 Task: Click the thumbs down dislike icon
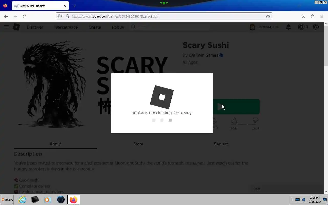(x=255, y=120)
